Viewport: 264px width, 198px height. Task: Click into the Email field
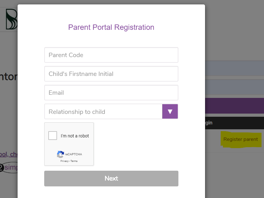(111, 93)
